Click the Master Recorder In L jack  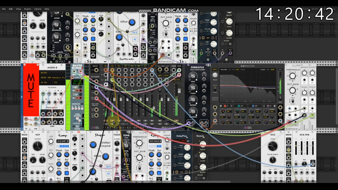(x=74, y=71)
